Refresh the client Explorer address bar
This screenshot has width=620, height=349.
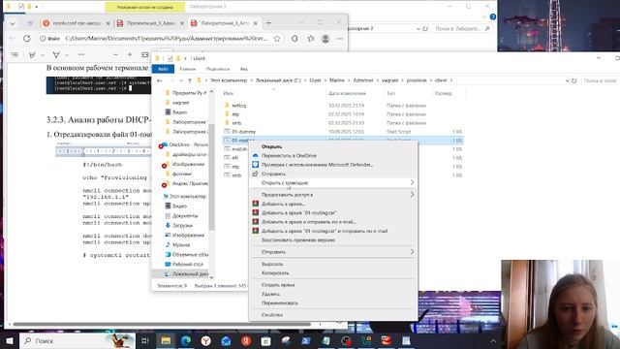574,80
